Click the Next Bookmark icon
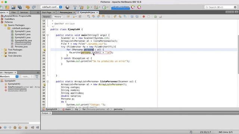 click(x=120, y=16)
